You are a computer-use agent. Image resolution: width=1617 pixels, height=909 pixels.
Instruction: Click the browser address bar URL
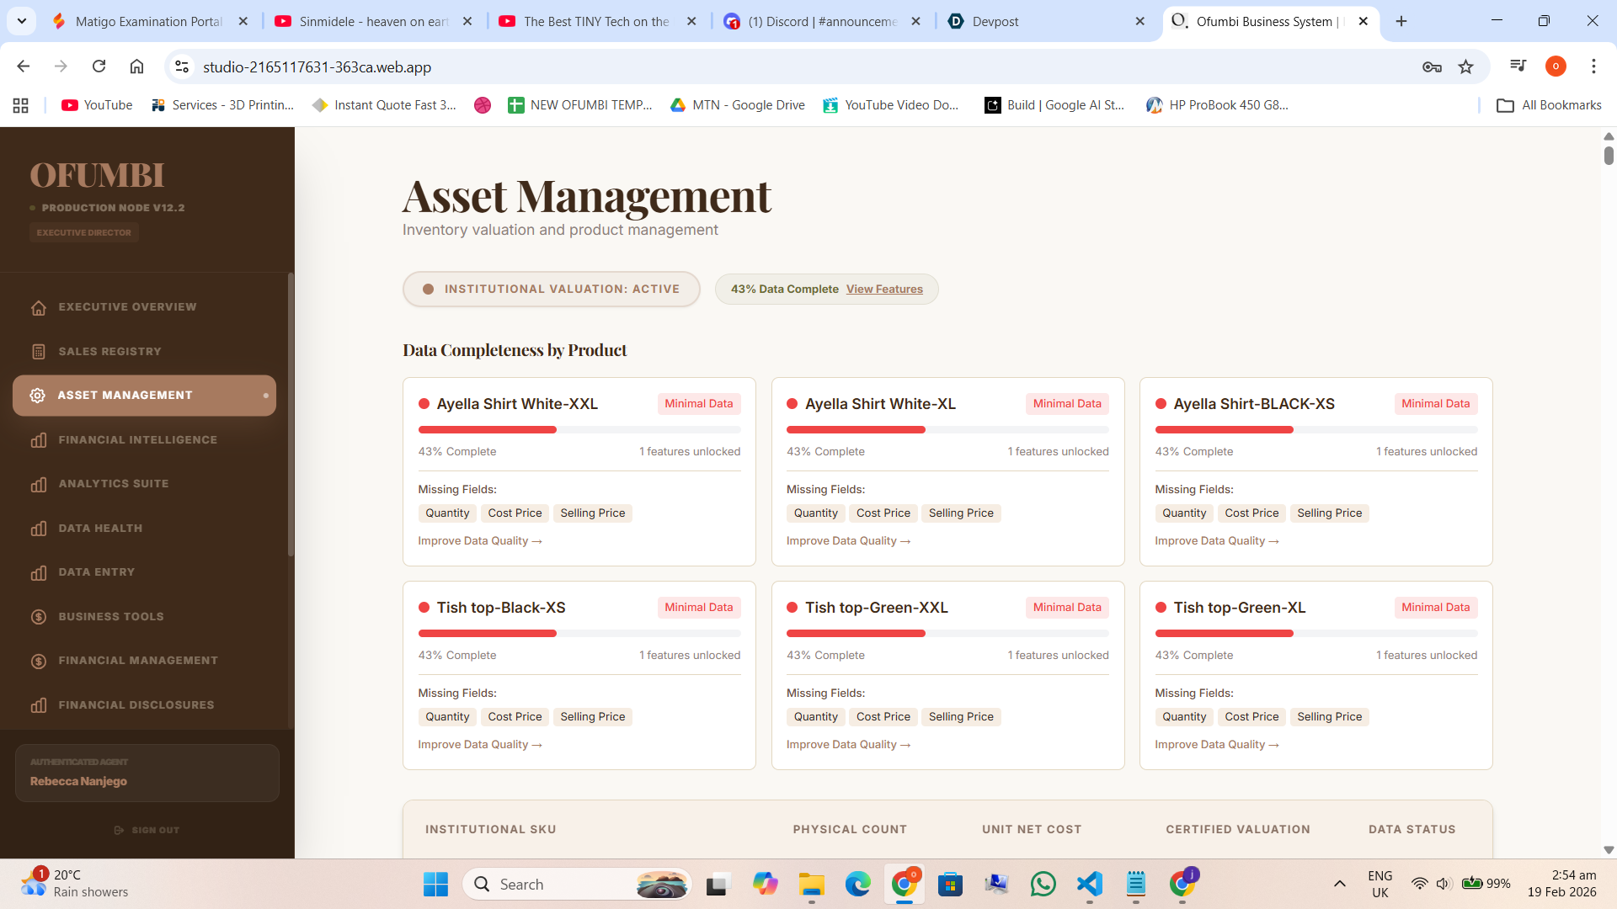point(317,67)
